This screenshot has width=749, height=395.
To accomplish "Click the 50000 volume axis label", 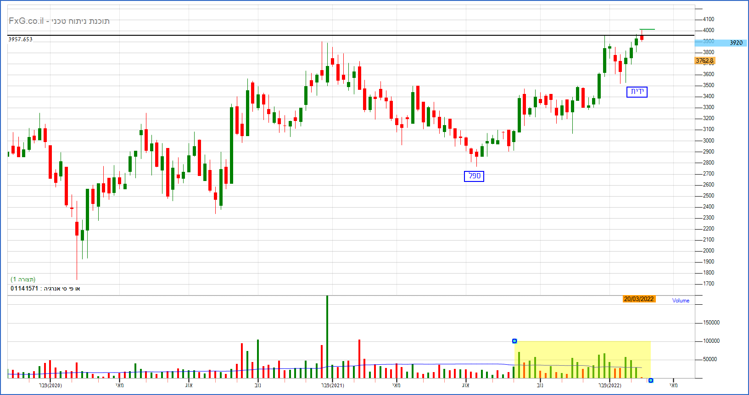I will coord(710,359).
